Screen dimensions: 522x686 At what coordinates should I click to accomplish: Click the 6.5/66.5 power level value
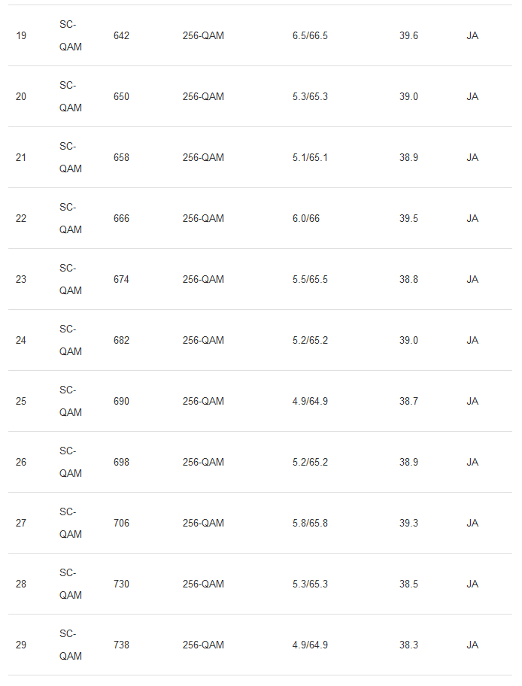310,35
